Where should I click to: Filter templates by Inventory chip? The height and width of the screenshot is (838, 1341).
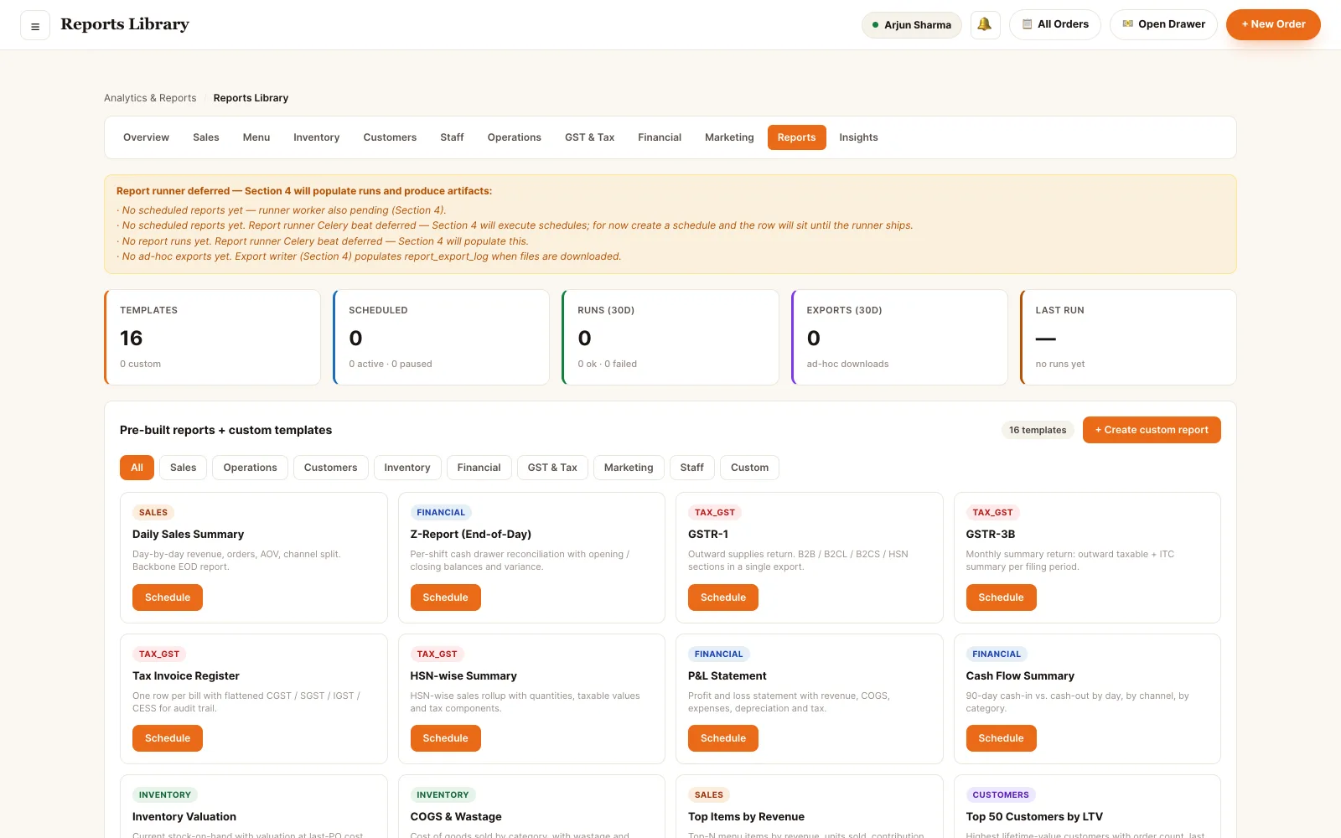click(407, 468)
